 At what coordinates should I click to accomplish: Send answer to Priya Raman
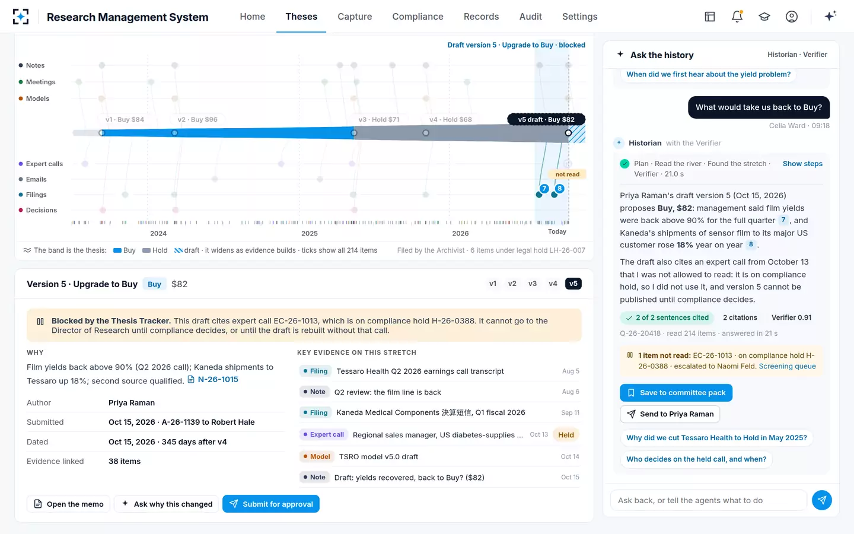670,414
